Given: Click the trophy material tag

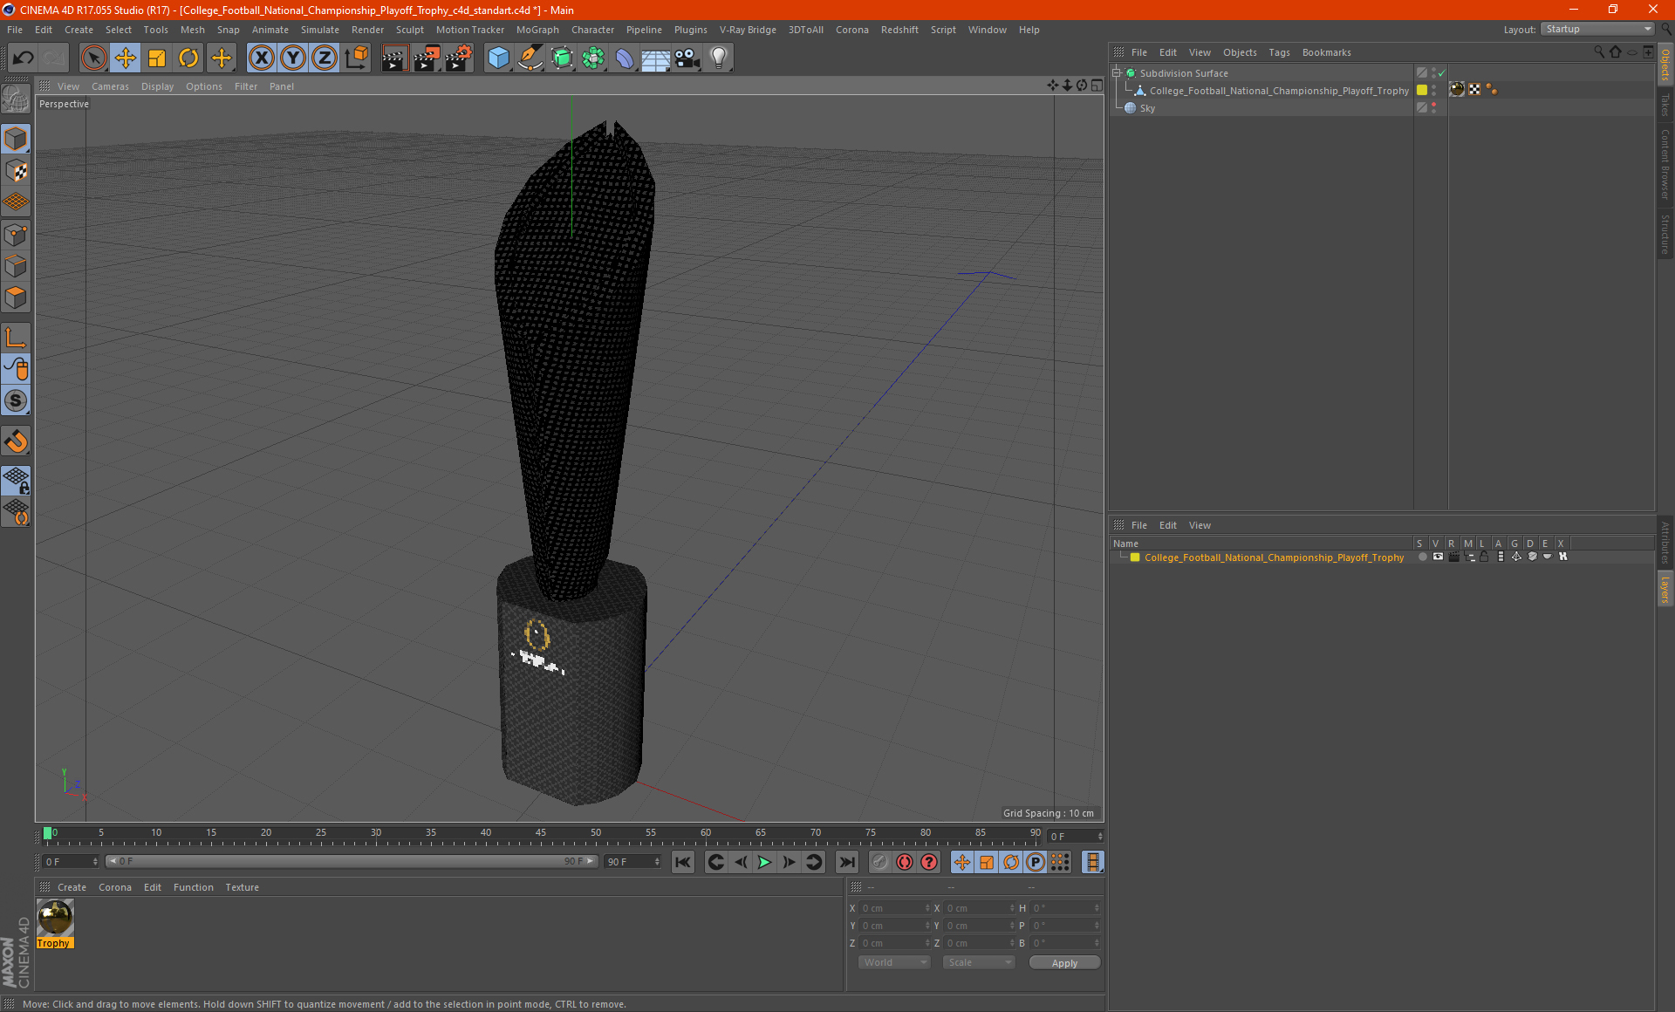Looking at the screenshot, I should [1457, 90].
